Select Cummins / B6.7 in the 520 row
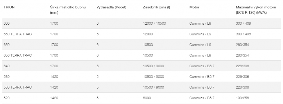This screenshot has height=104, width=283. click(x=202, y=98)
